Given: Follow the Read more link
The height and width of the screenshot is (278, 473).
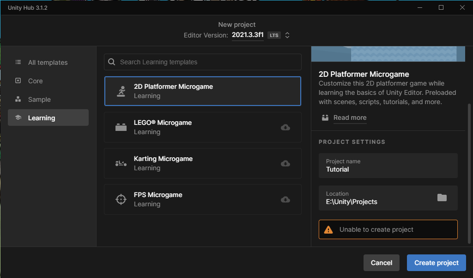Looking at the screenshot, I should (x=350, y=117).
